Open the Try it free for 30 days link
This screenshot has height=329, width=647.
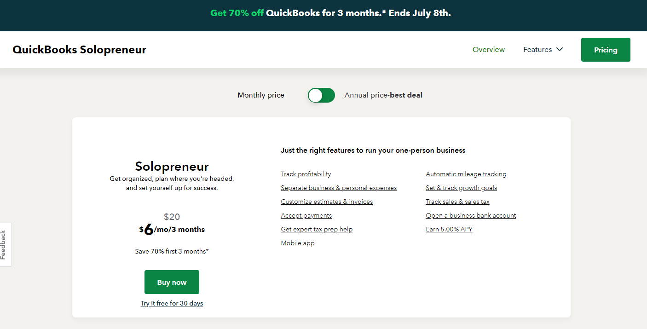(x=172, y=304)
